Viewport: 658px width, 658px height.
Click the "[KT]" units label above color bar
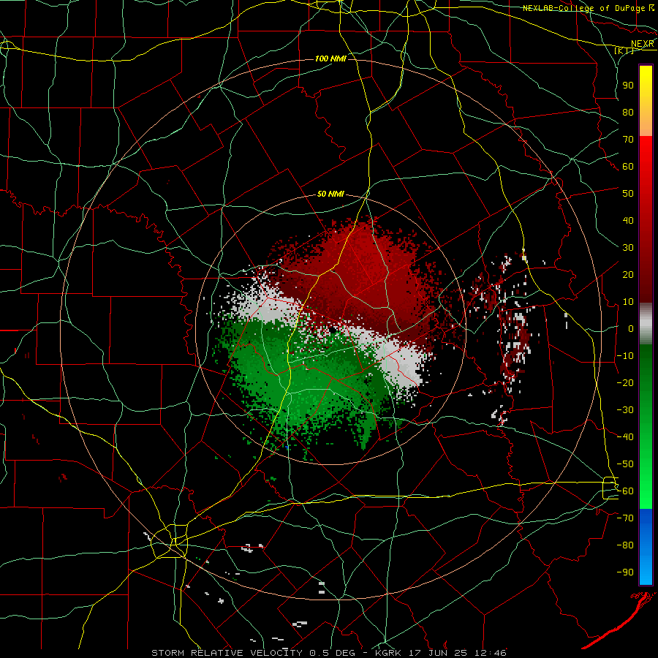[624, 50]
